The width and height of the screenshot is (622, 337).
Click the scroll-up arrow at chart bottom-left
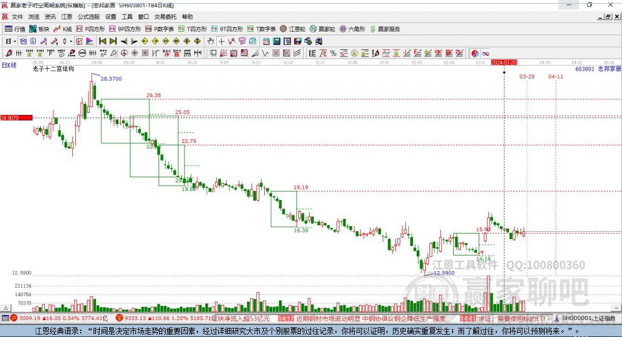pyautogui.click(x=5, y=308)
